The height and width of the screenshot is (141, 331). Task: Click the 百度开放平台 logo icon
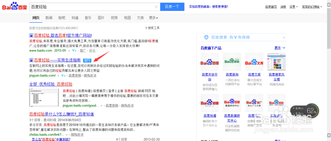pos(210,62)
